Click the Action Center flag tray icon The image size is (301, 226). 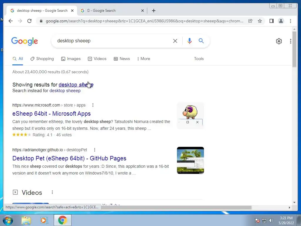click(x=257, y=220)
